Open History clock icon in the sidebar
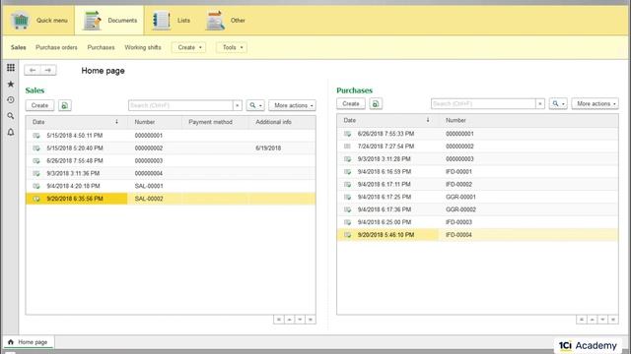631x354 pixels. (x=11, y=100)
